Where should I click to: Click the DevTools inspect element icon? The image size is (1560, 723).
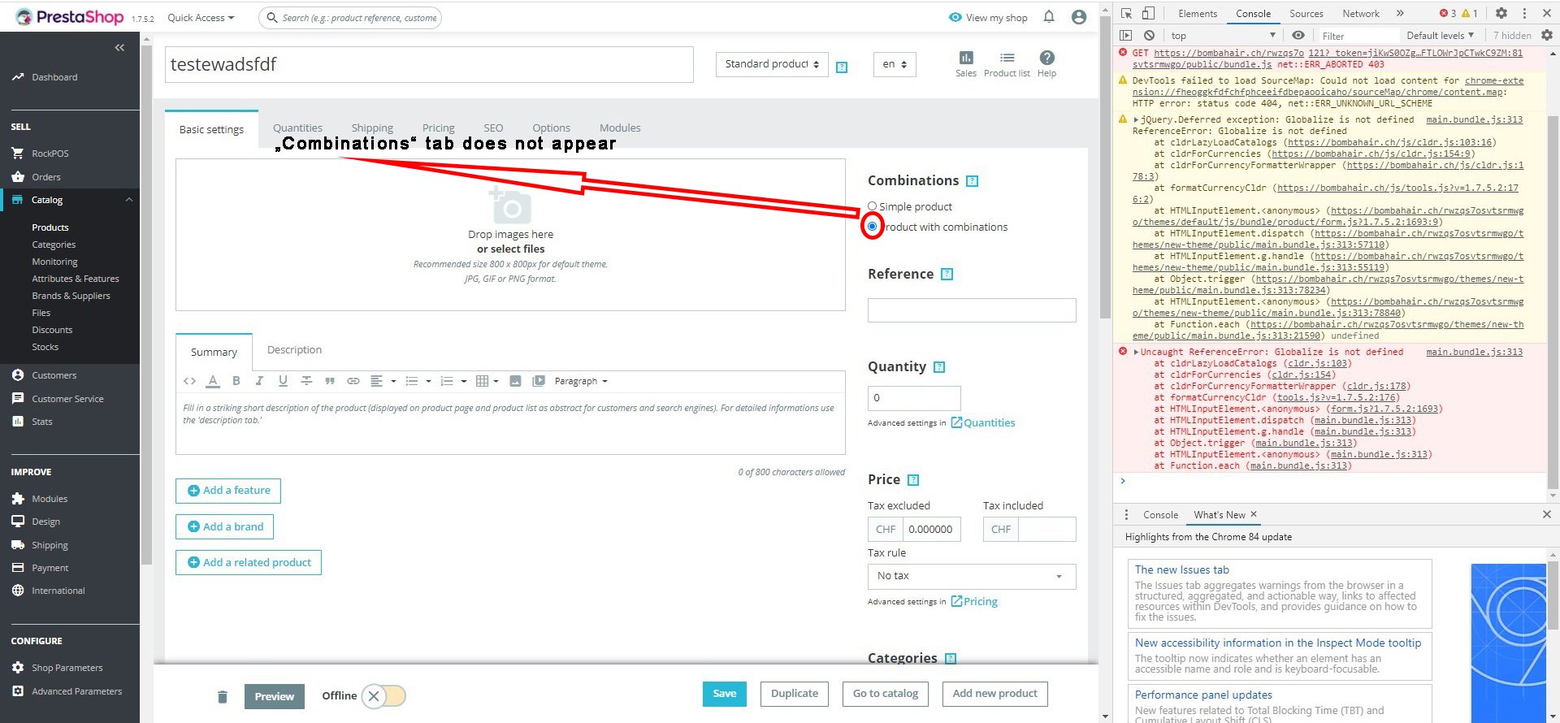coord(1126,13)
